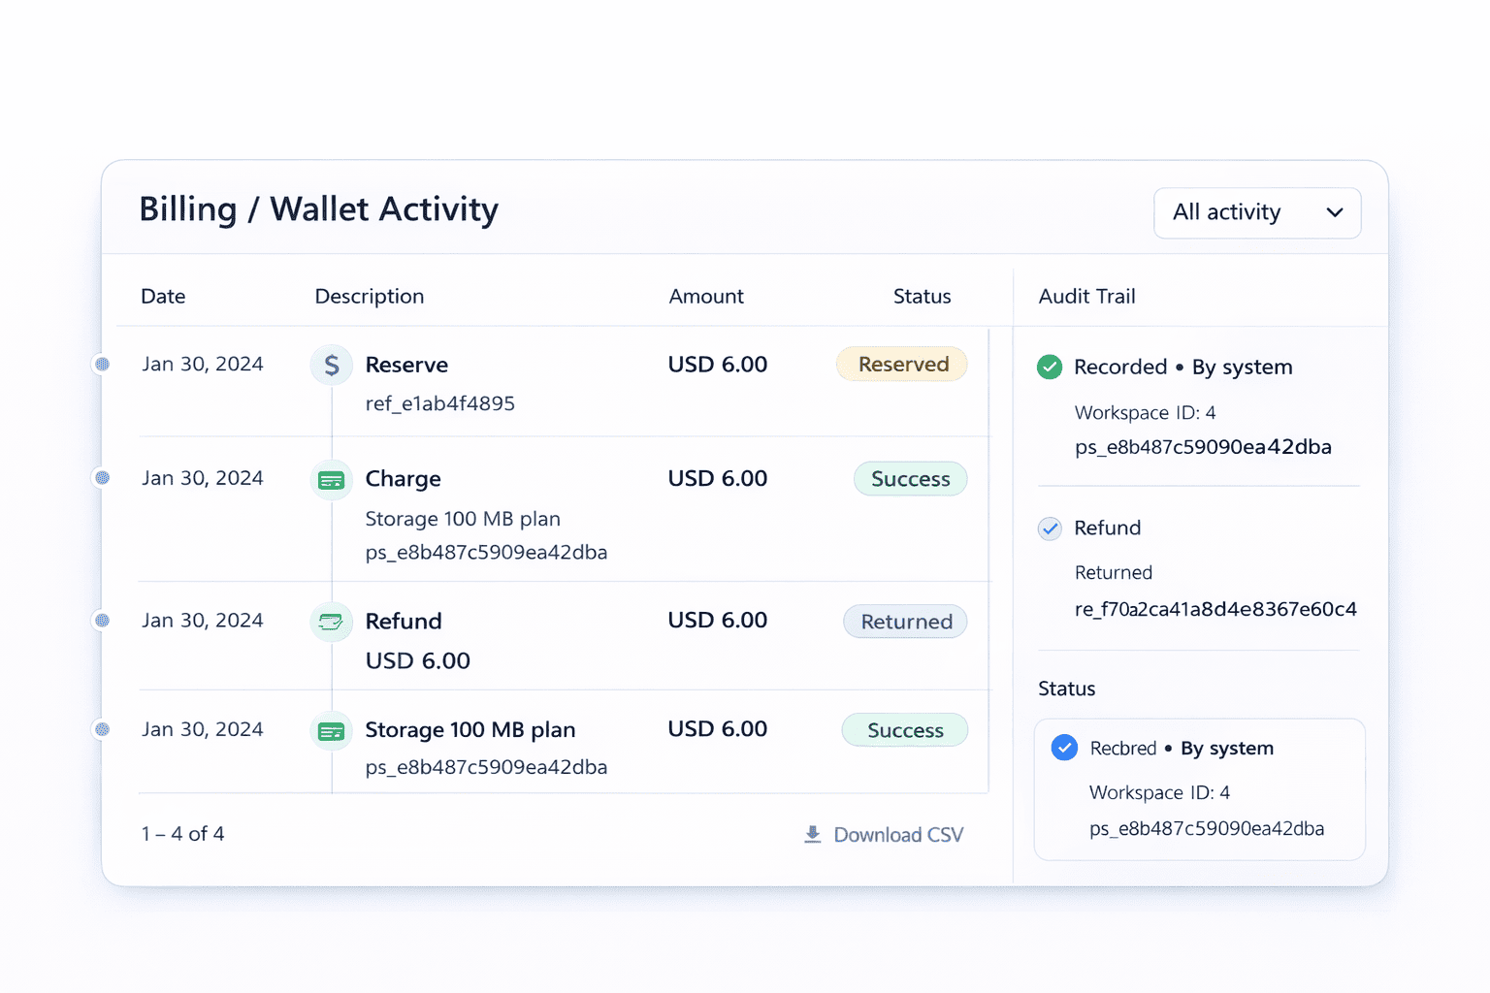Click the Success badge on the Charge row
1490x993 pixels.
(910, 478)
